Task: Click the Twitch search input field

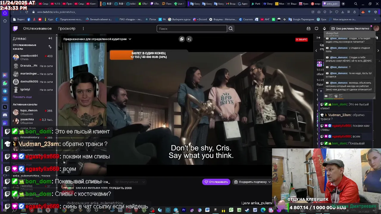Action: coord(192,29)
